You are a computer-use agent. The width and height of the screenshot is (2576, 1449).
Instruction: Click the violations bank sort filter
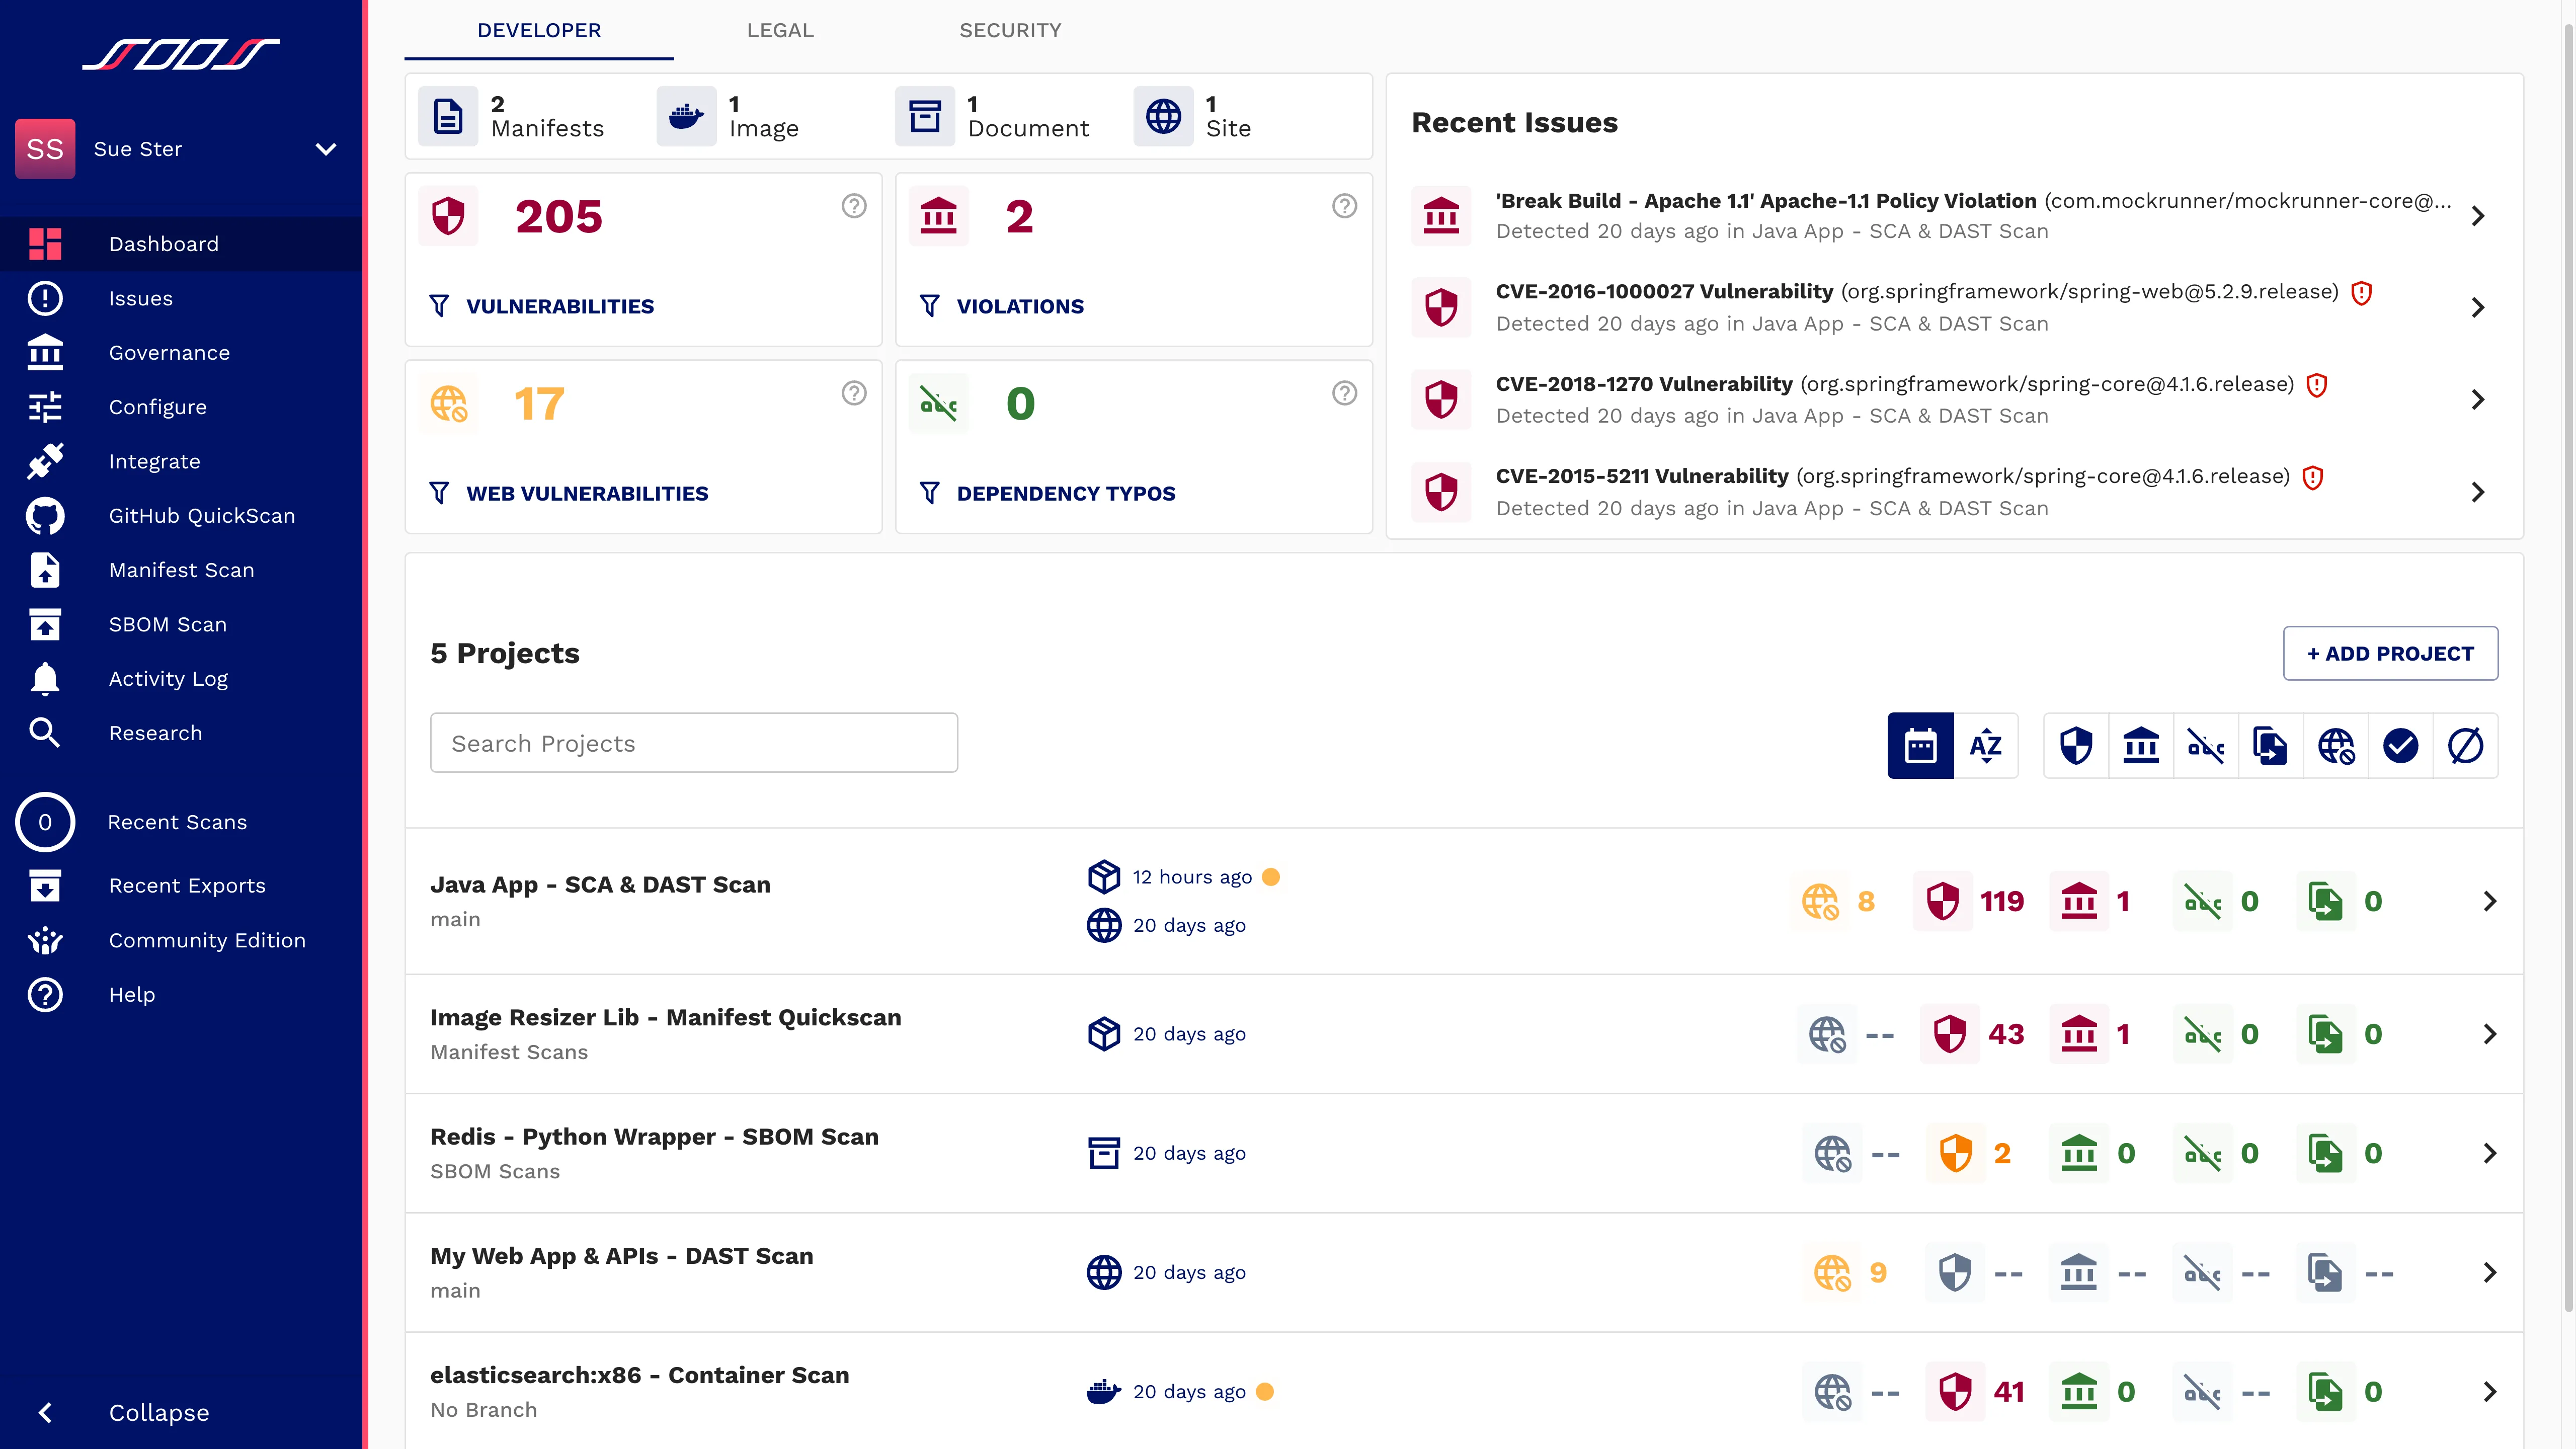tap(2141, 745)
